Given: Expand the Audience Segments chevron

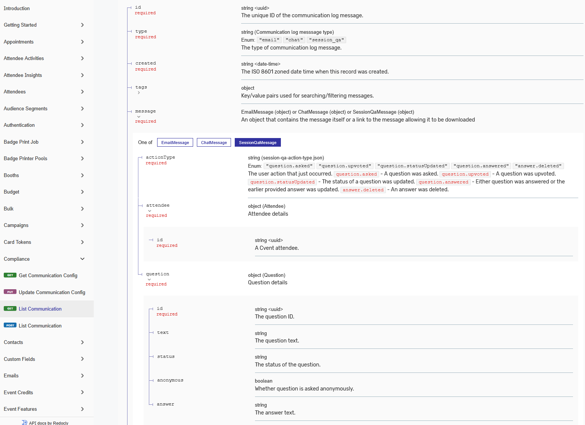Looking at the screenshot, I should (x=82, y=108).
